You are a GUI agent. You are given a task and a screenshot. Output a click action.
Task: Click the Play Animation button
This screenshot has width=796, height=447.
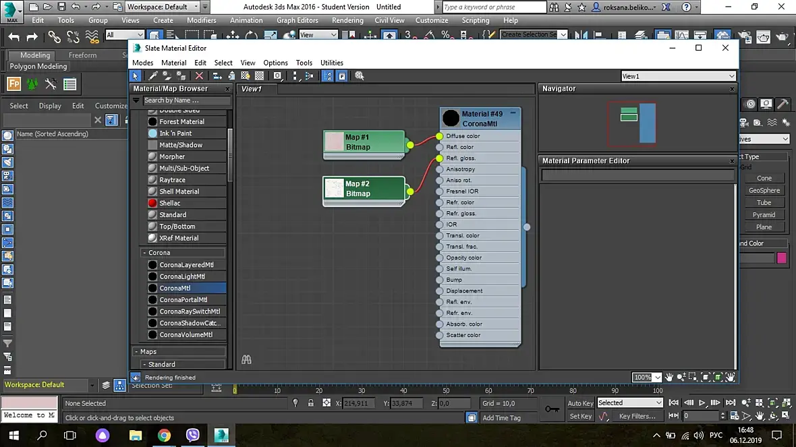702,403
